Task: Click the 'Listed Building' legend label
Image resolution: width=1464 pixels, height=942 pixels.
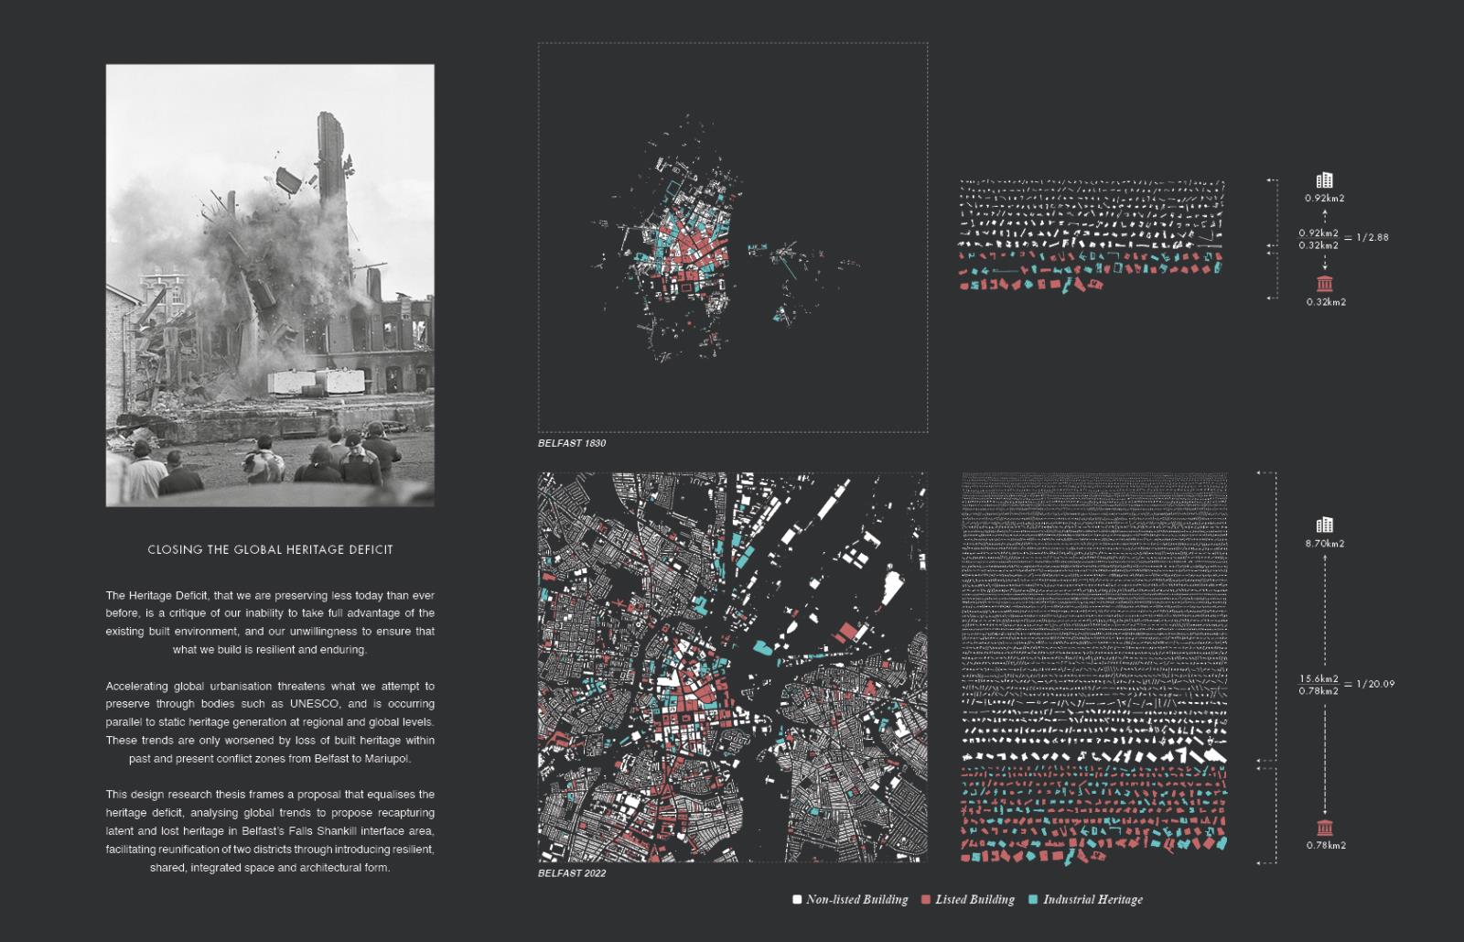Action: coord(974,900)
